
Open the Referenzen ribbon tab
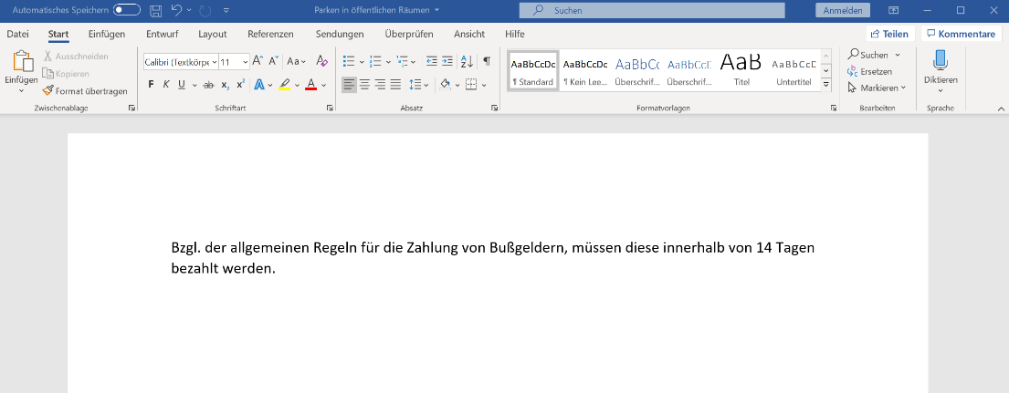pyautogui.click(x=270, y=34)
